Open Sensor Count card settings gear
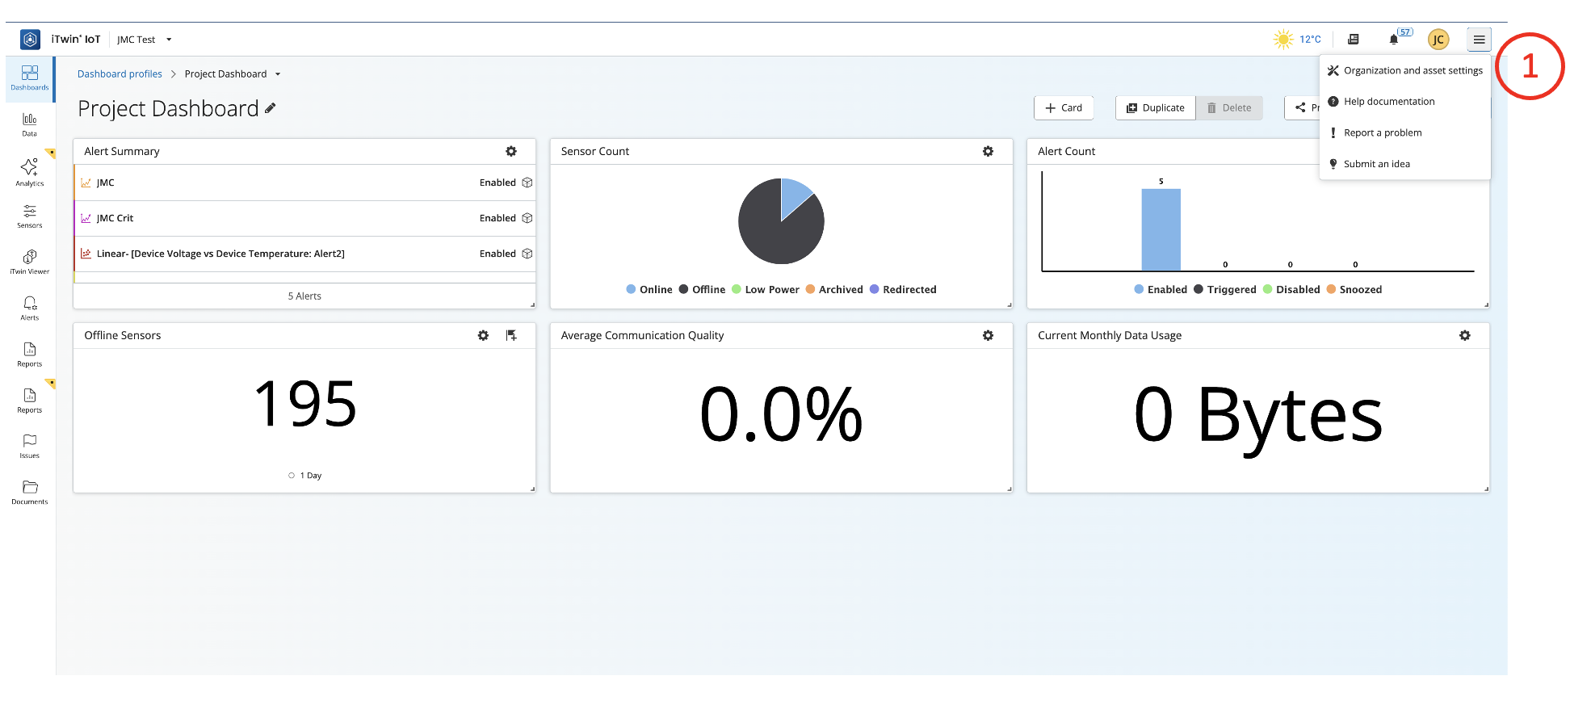This screenshot has height=701, width=1570. pyautogui.click(x=988, y=151)
